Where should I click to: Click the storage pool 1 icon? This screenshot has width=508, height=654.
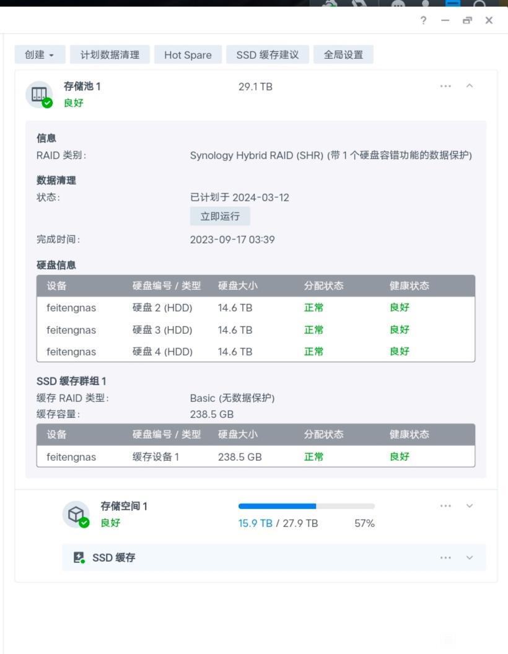click(x=39, y=94)
